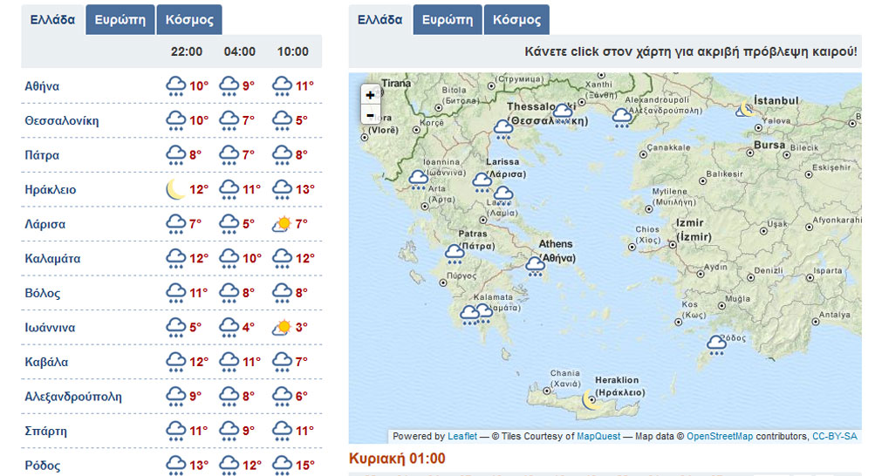Click Βόλος 04:00 rain cloud icon
Screen dimensions: 875x476
(229, 293)
